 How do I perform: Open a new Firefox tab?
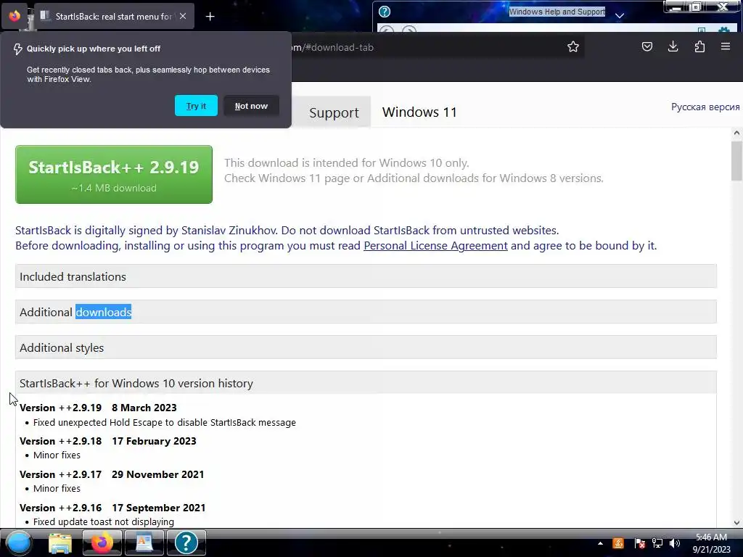210,17
